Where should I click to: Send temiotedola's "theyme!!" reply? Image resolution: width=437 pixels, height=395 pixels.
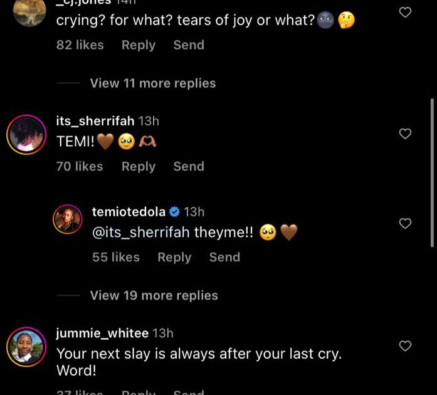tap(224, 257)
